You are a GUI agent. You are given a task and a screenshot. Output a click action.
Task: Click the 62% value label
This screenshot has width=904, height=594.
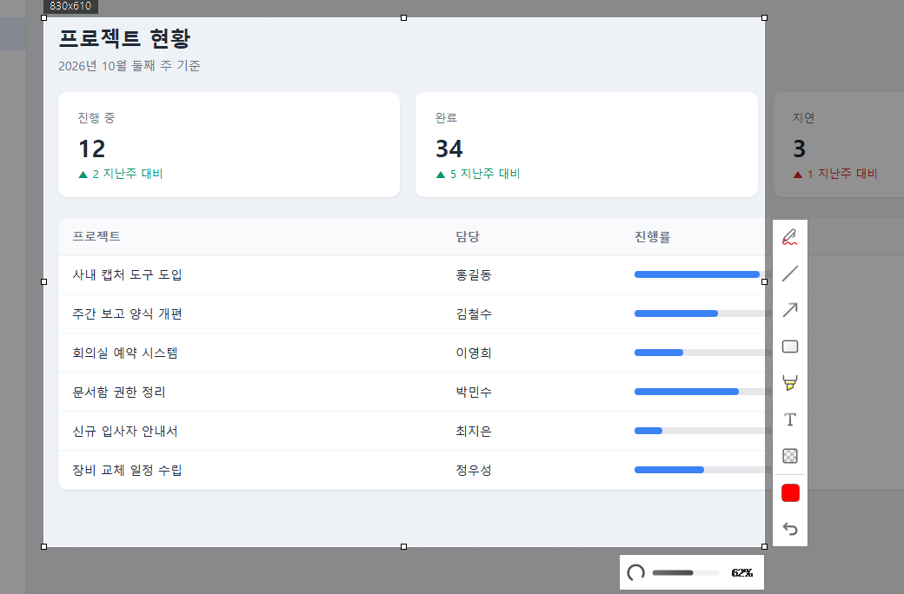point(741,572)
